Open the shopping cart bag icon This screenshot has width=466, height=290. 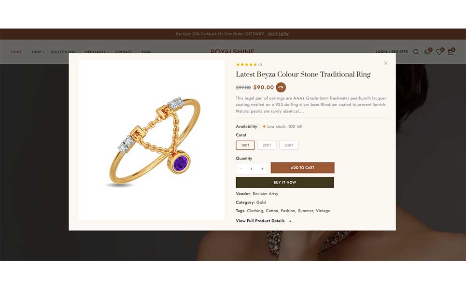[x=451, y=52]
